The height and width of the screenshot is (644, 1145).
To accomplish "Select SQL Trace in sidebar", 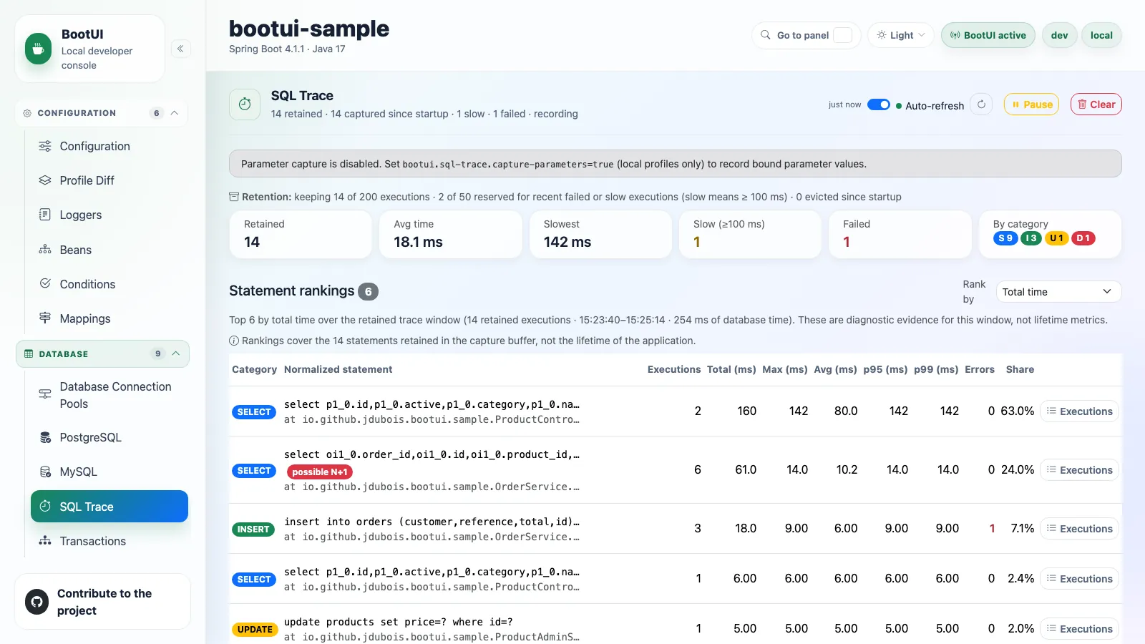I will click(109, 507).
